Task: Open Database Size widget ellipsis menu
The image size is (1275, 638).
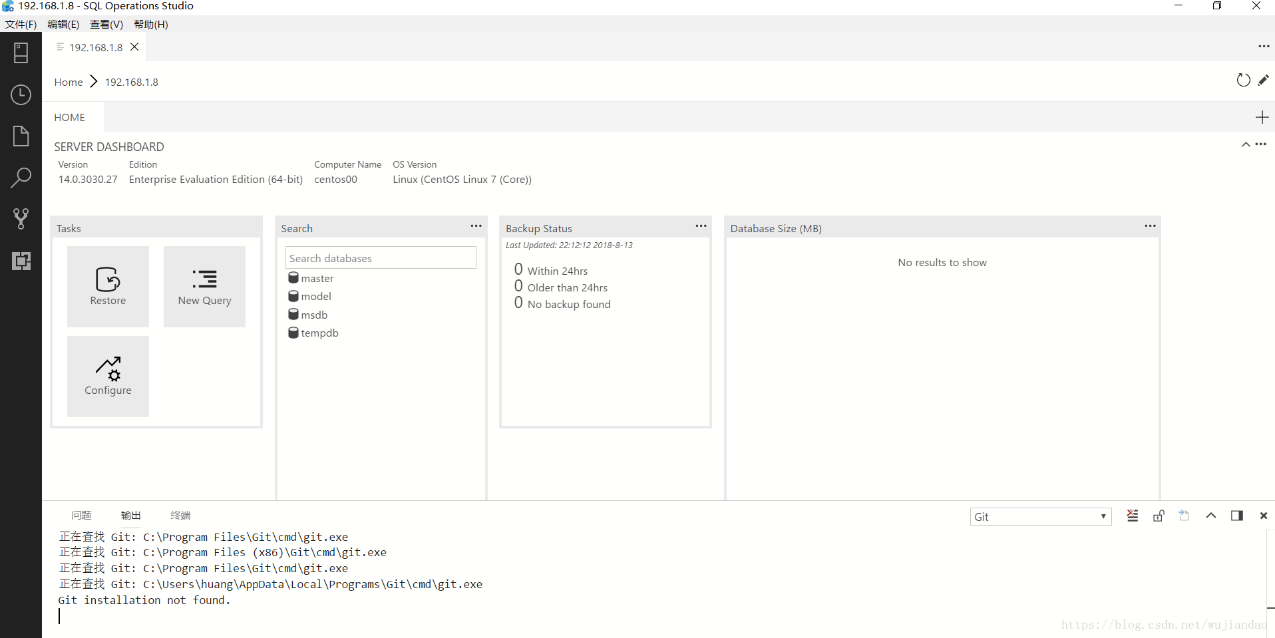Action: click(1150, 226)
